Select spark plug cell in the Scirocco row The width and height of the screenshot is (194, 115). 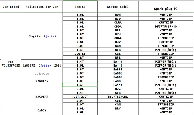tap(166, 73)
